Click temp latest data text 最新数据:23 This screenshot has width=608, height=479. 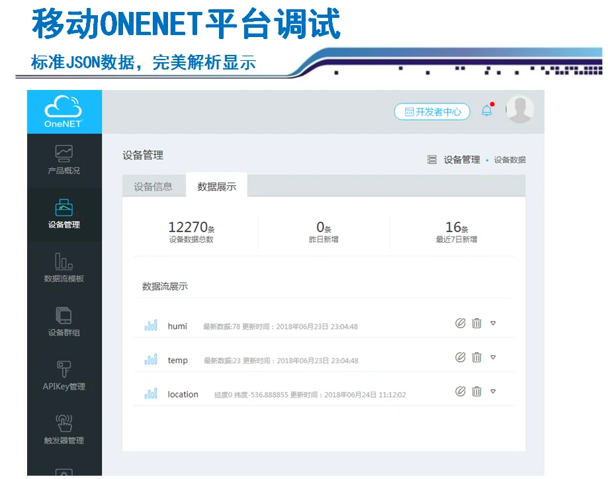pyautogui.click(x=222, y=361)
